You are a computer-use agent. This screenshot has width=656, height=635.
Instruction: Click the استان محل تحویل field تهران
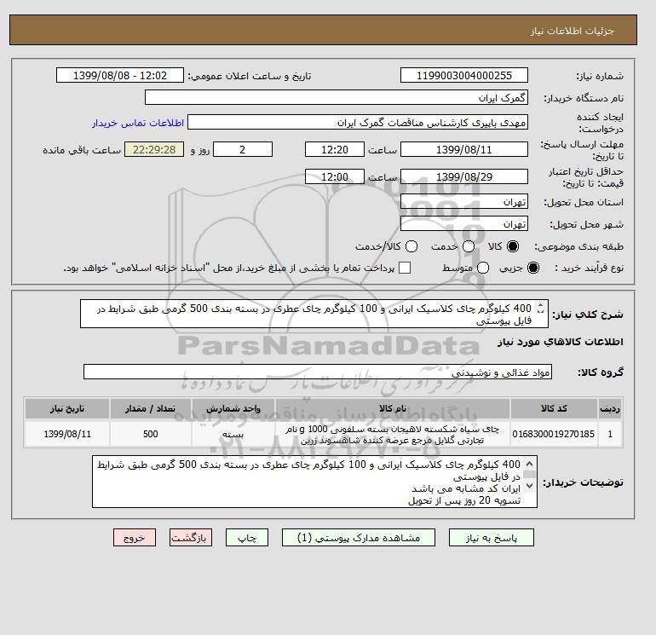(x=464, y=202)
